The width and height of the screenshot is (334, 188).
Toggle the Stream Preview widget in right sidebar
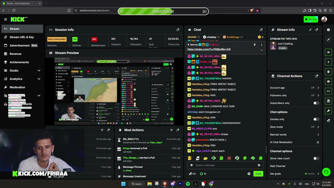(328, 52)
